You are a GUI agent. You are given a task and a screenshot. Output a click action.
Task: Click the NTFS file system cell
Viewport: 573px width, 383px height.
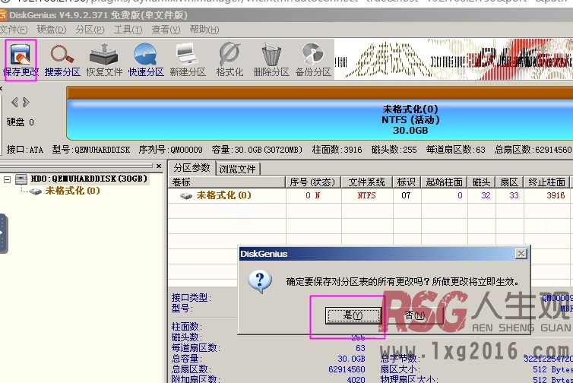point(366,195)
